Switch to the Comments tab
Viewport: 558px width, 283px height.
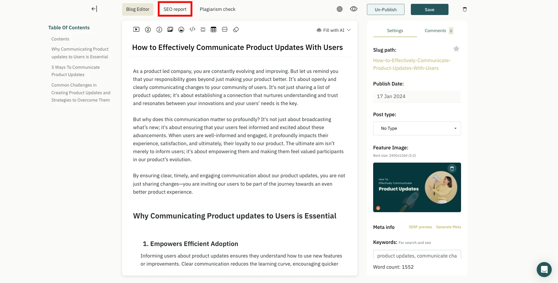(x=435, y=31)
